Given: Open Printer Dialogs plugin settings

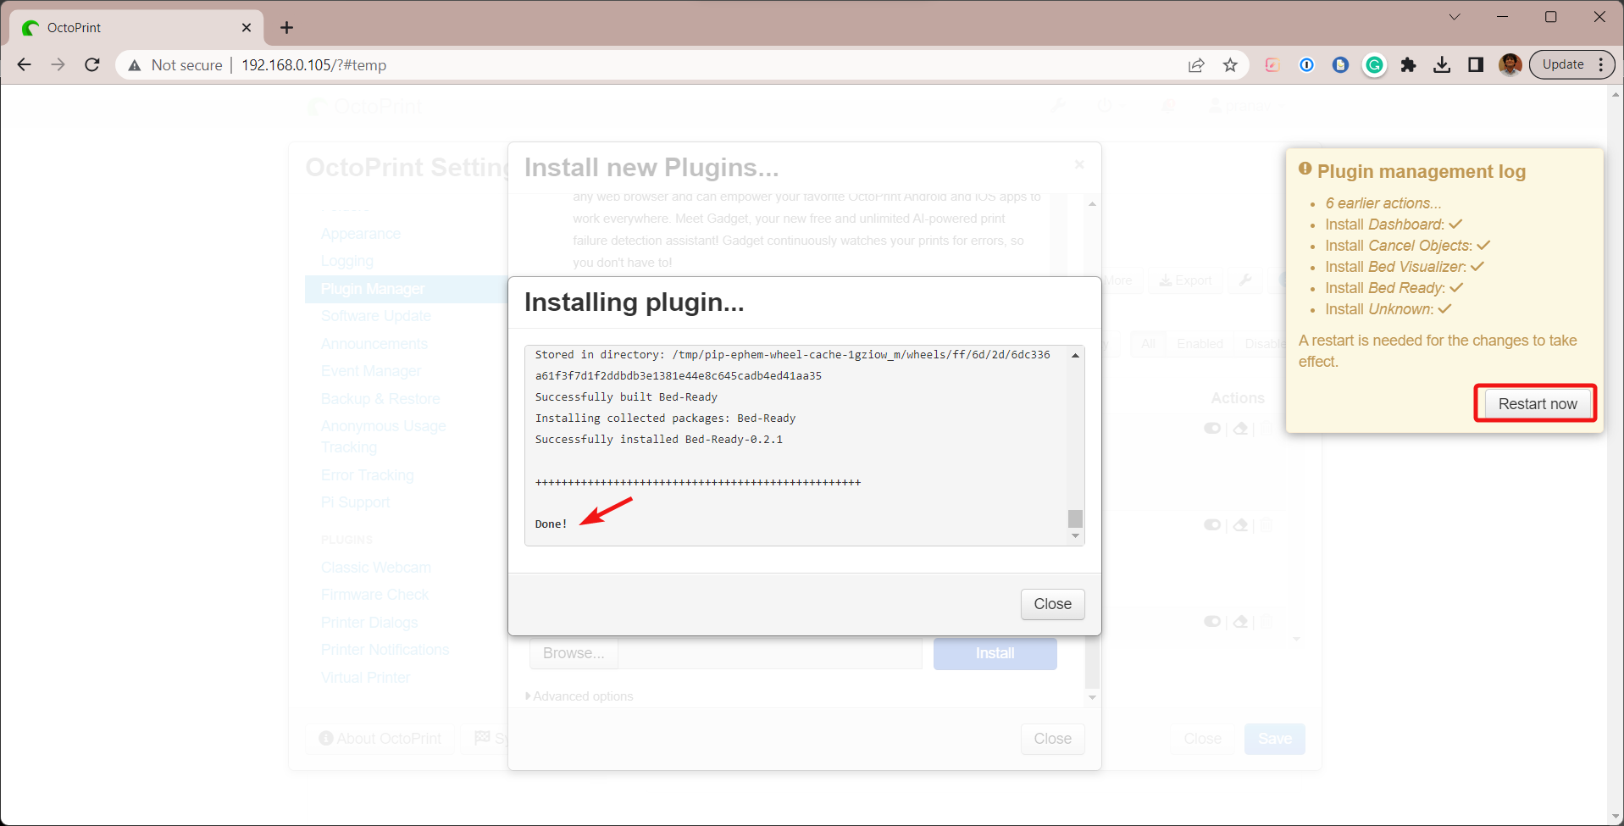Looking at the screenshot, I should (x=369, y=623).
